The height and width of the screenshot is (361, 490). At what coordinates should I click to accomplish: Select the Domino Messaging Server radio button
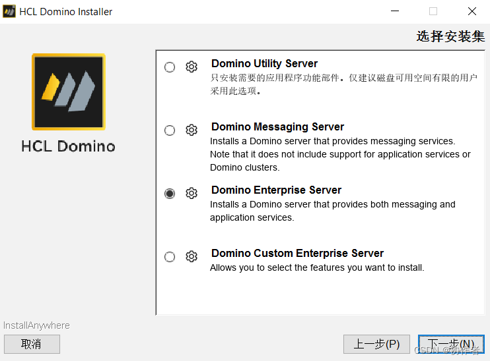pos(170,130)
